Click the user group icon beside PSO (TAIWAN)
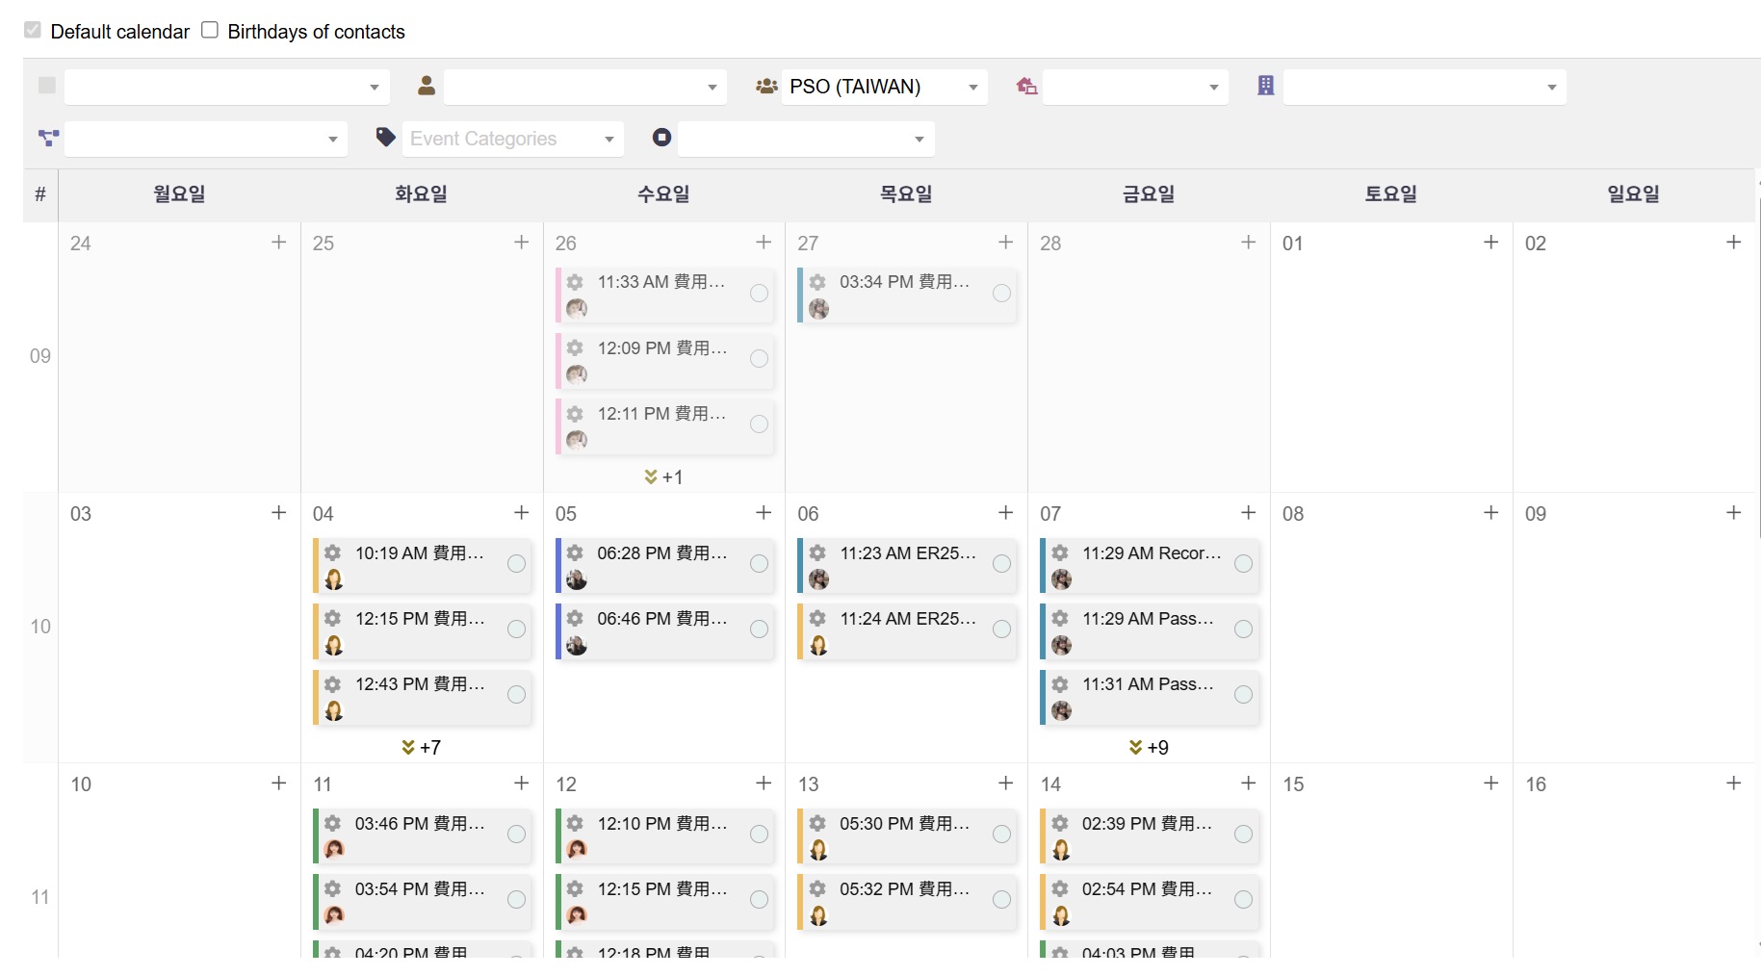This screenshot has width=1761, height=976. (x=766, y=86)
